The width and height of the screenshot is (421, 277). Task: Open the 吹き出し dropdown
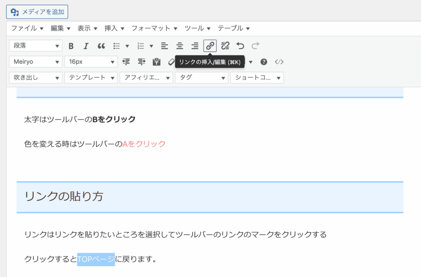click(35, 77)
